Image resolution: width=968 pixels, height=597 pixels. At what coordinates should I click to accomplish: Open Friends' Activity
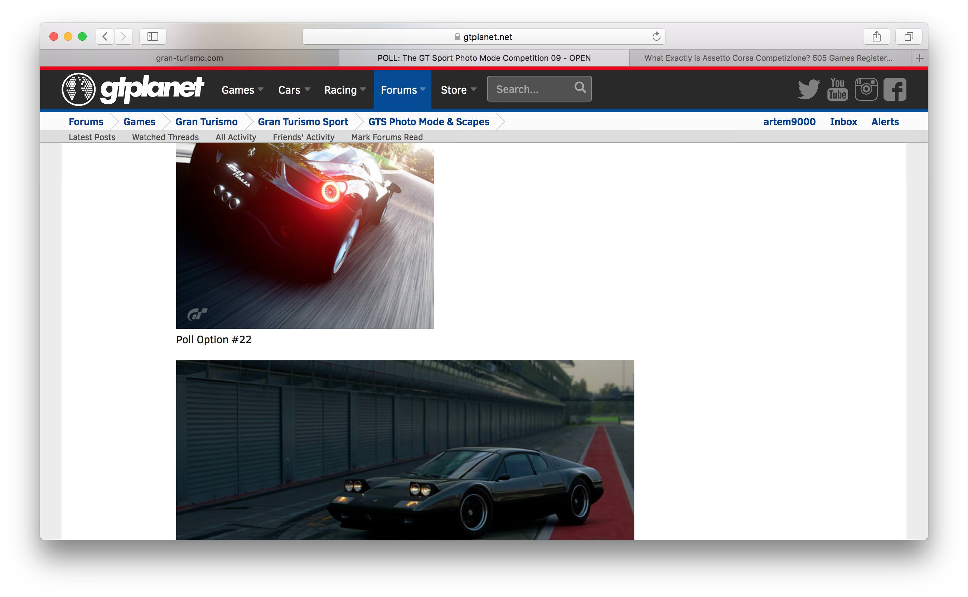pos(304,137)
